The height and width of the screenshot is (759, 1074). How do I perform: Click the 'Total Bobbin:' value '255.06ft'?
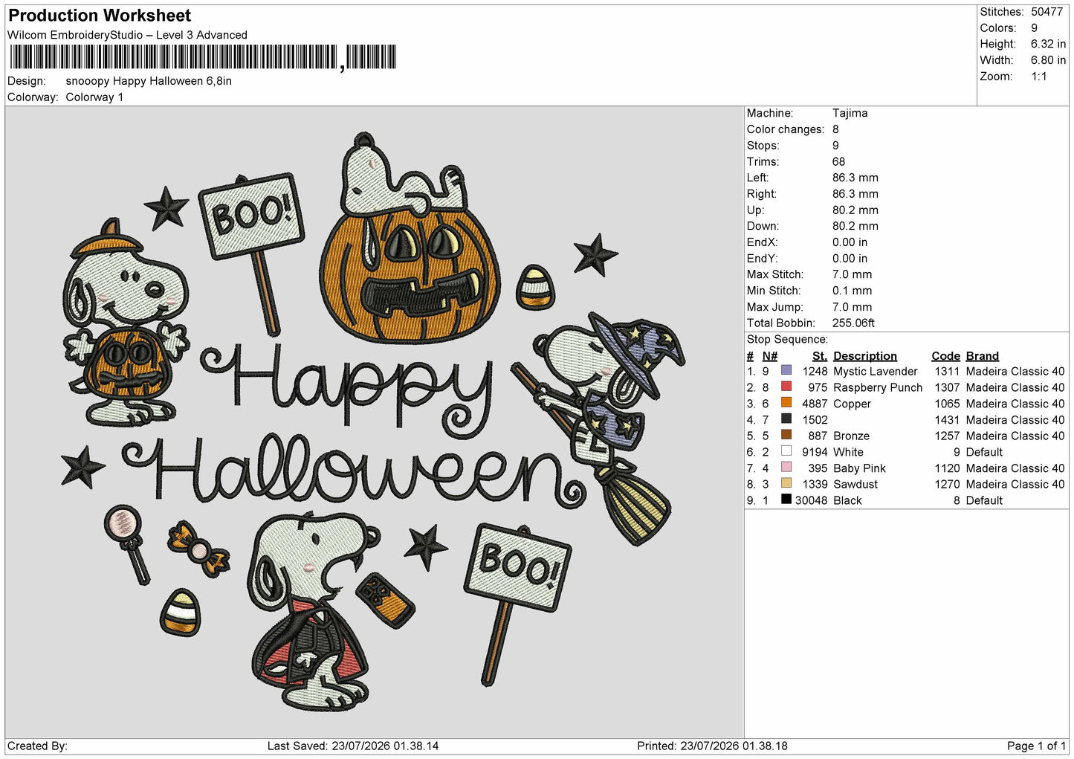[853, 323]
